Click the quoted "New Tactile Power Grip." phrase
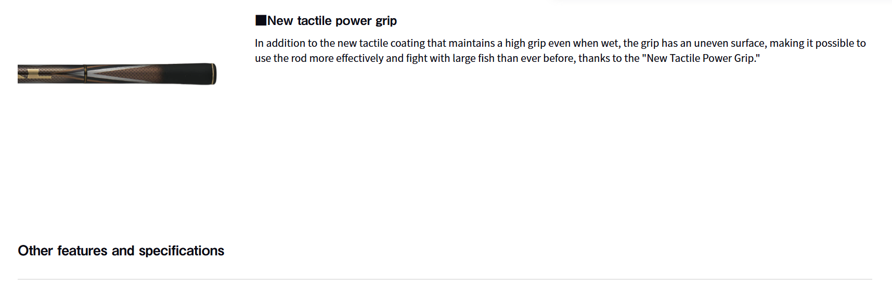Screen dimensions: 892x298 (x=701, y=58)
